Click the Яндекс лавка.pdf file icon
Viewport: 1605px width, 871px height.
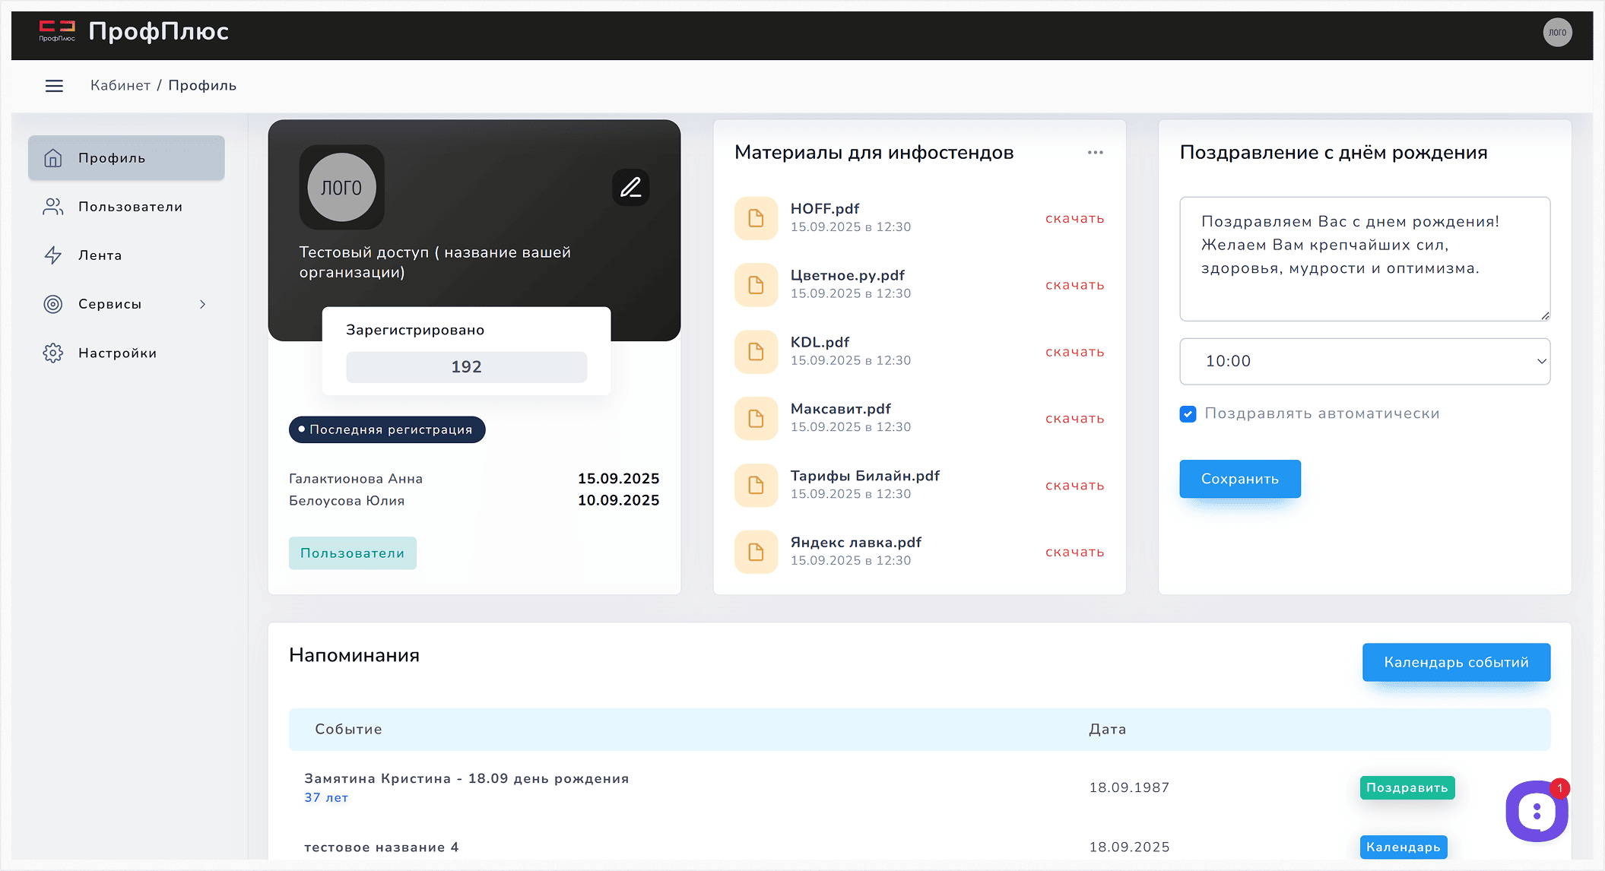click(756, 552)
